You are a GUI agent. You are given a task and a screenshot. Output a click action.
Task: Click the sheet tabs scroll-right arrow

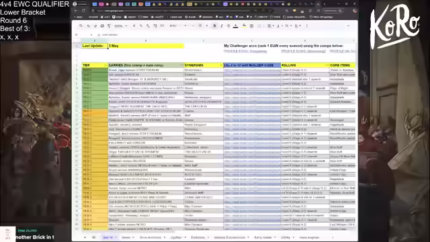333,237
